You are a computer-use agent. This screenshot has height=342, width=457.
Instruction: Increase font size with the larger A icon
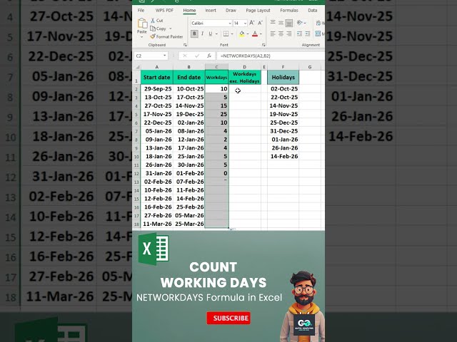[x=252, y=23]
